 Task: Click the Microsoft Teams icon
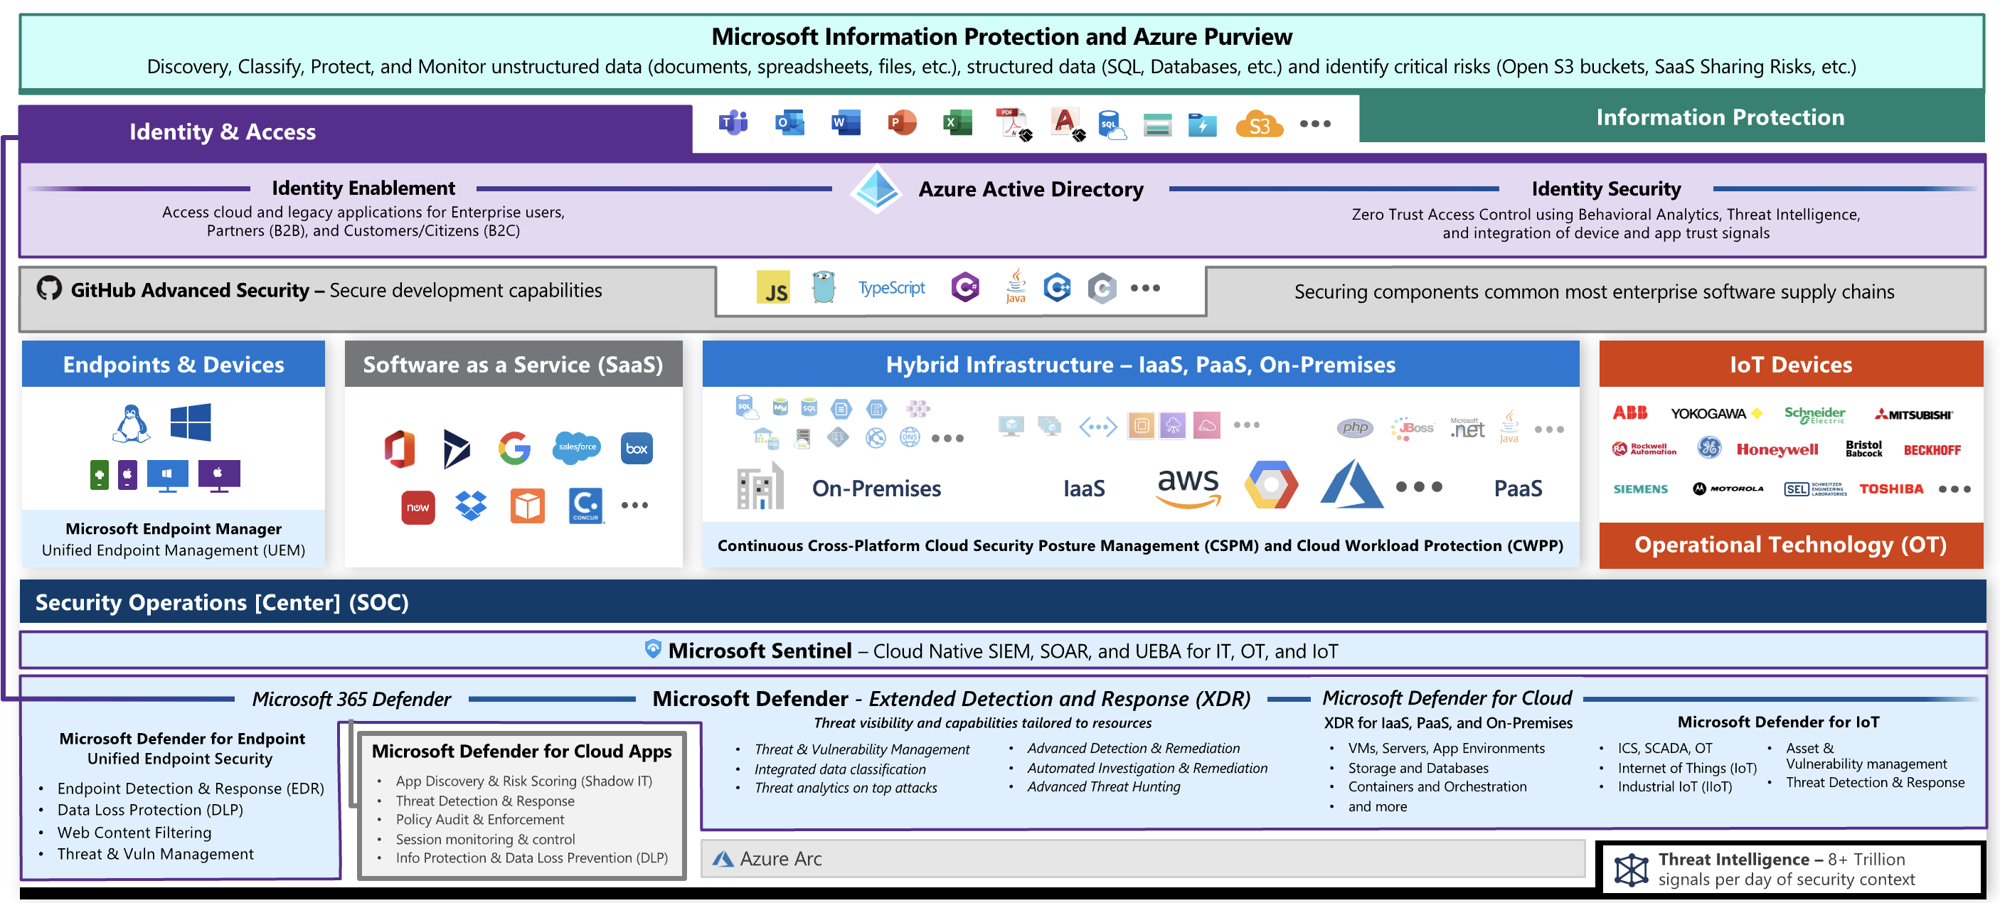(x=732, y=123)
